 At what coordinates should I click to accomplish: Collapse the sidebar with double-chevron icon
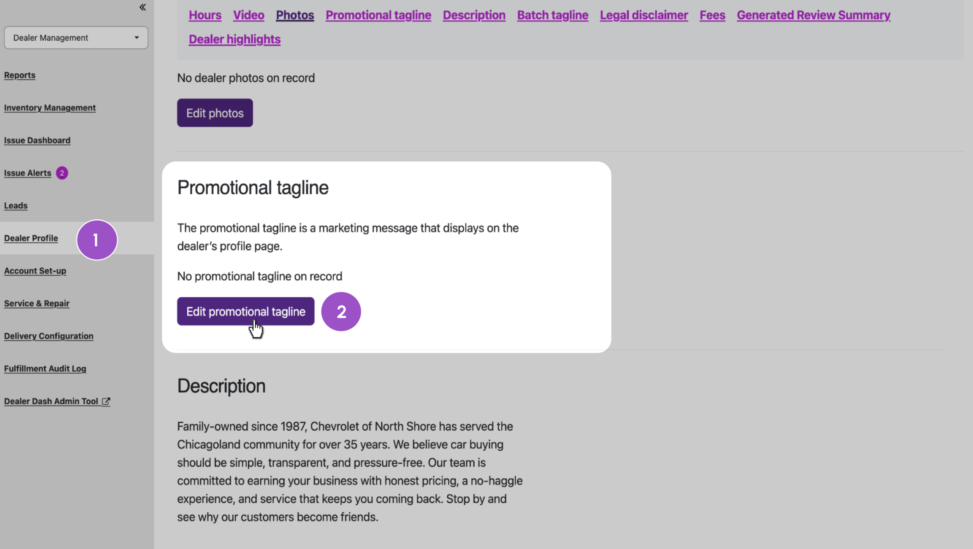[143, 7]
